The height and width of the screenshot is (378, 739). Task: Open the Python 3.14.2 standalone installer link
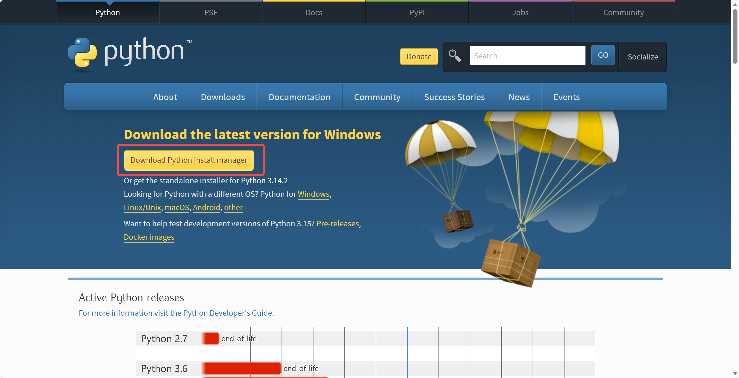(264, 181)
